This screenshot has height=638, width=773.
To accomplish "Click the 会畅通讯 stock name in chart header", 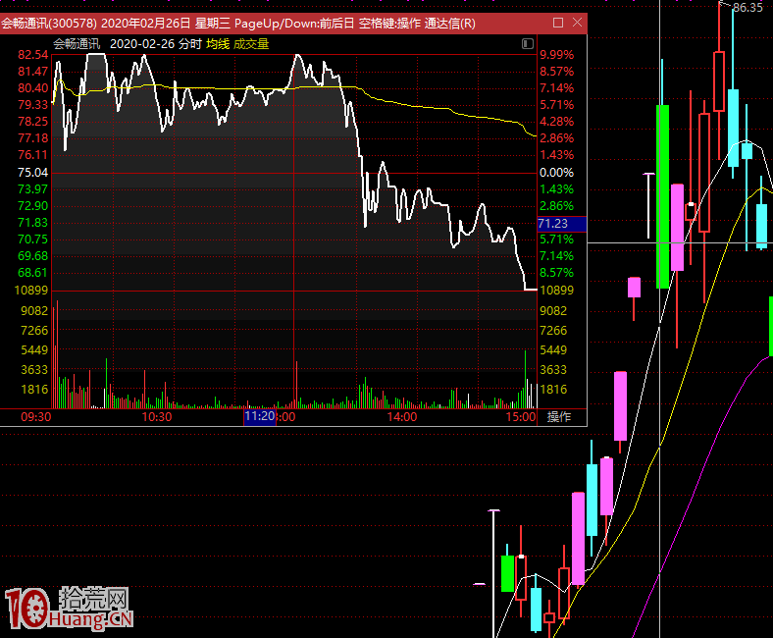I will (x=77, y=43).
